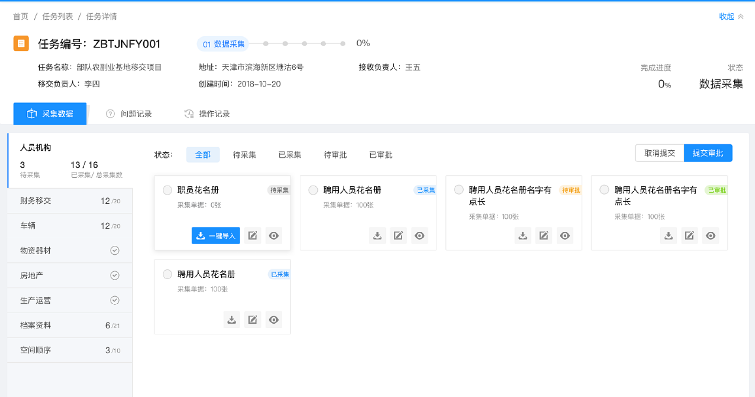Click 任务详情 in the breadcrumb

point(102,16)
